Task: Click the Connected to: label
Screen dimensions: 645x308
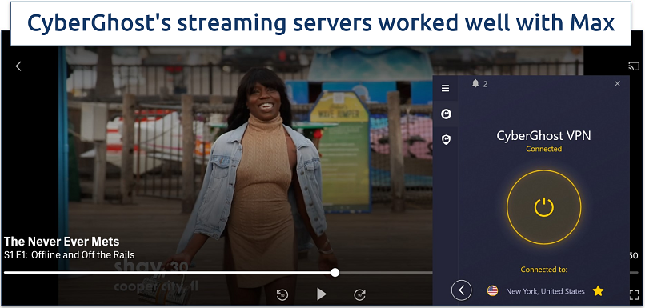Action: pos(544,270)
